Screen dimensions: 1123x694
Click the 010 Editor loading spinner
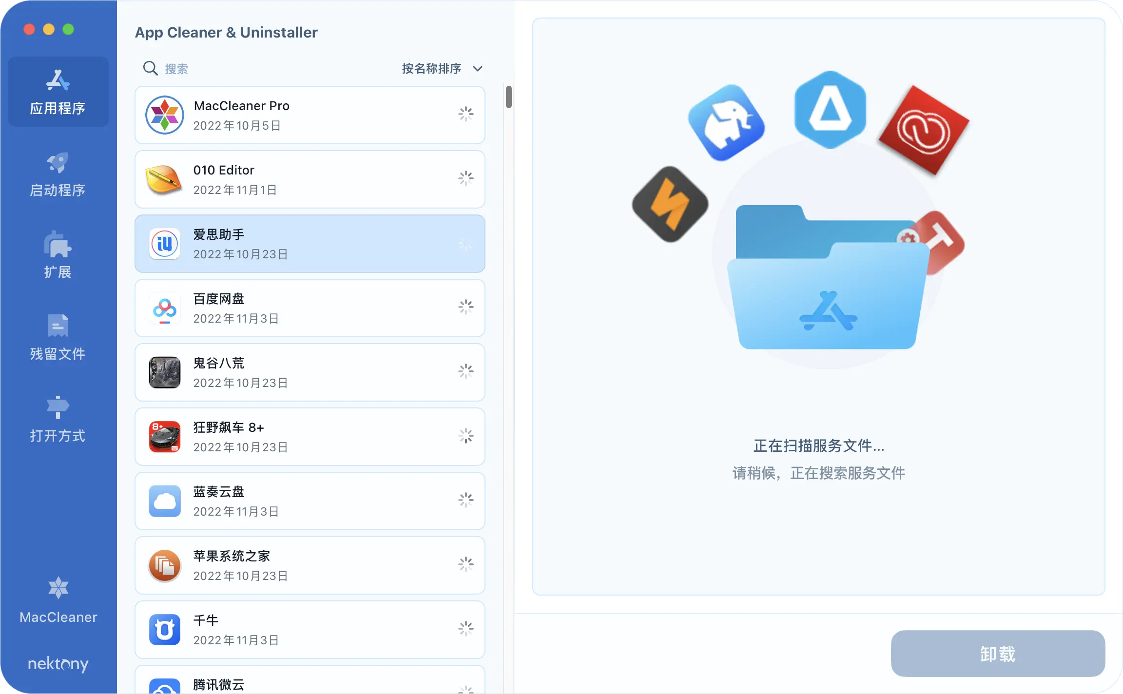point(466,178)
